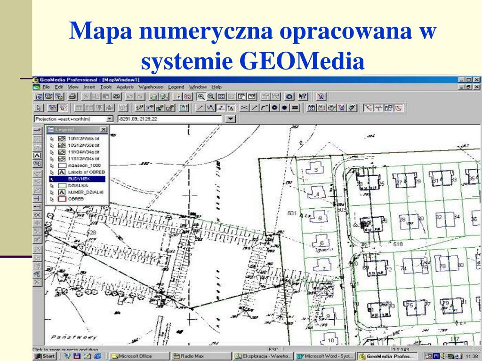Toggle locatability arrow for mzasadn_1000 layer
Viewport: 482px width, 361px height.
coord(52,165)
